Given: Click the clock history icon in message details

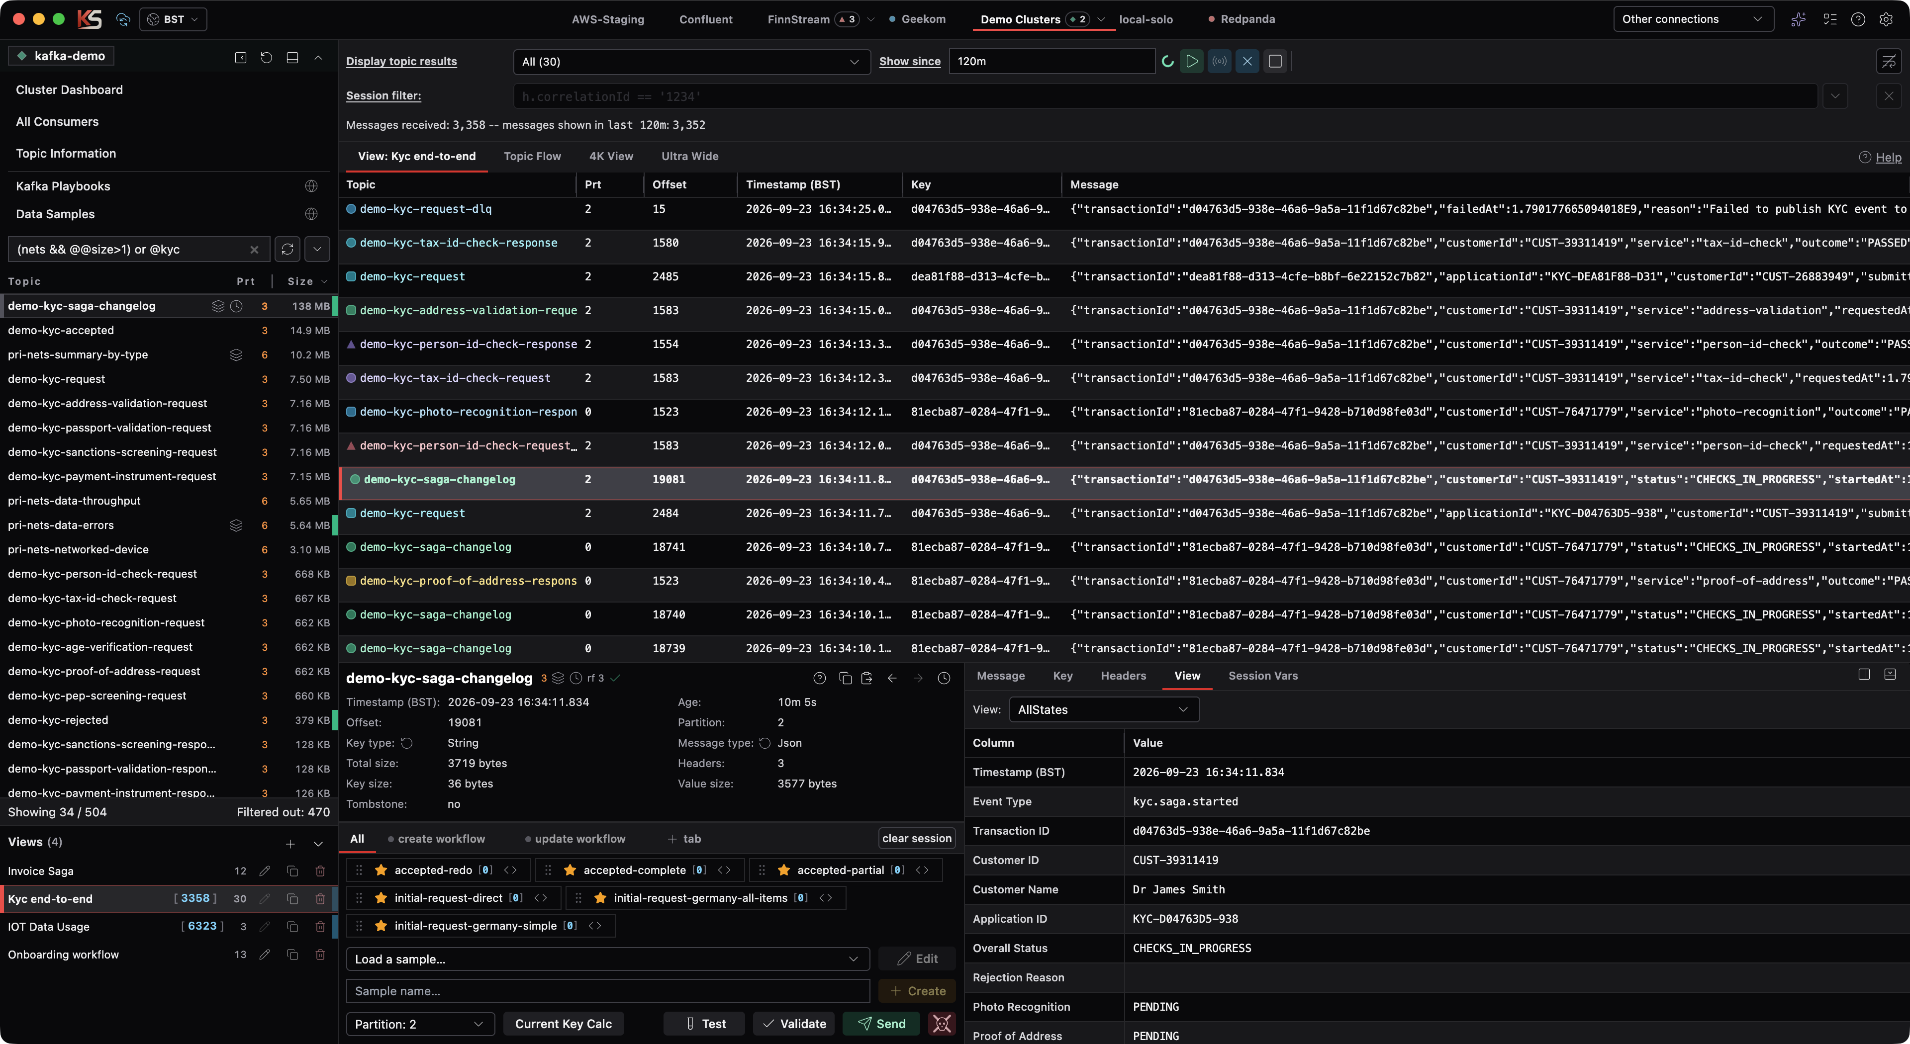Looking at the screenshot, I should point(944,678).
